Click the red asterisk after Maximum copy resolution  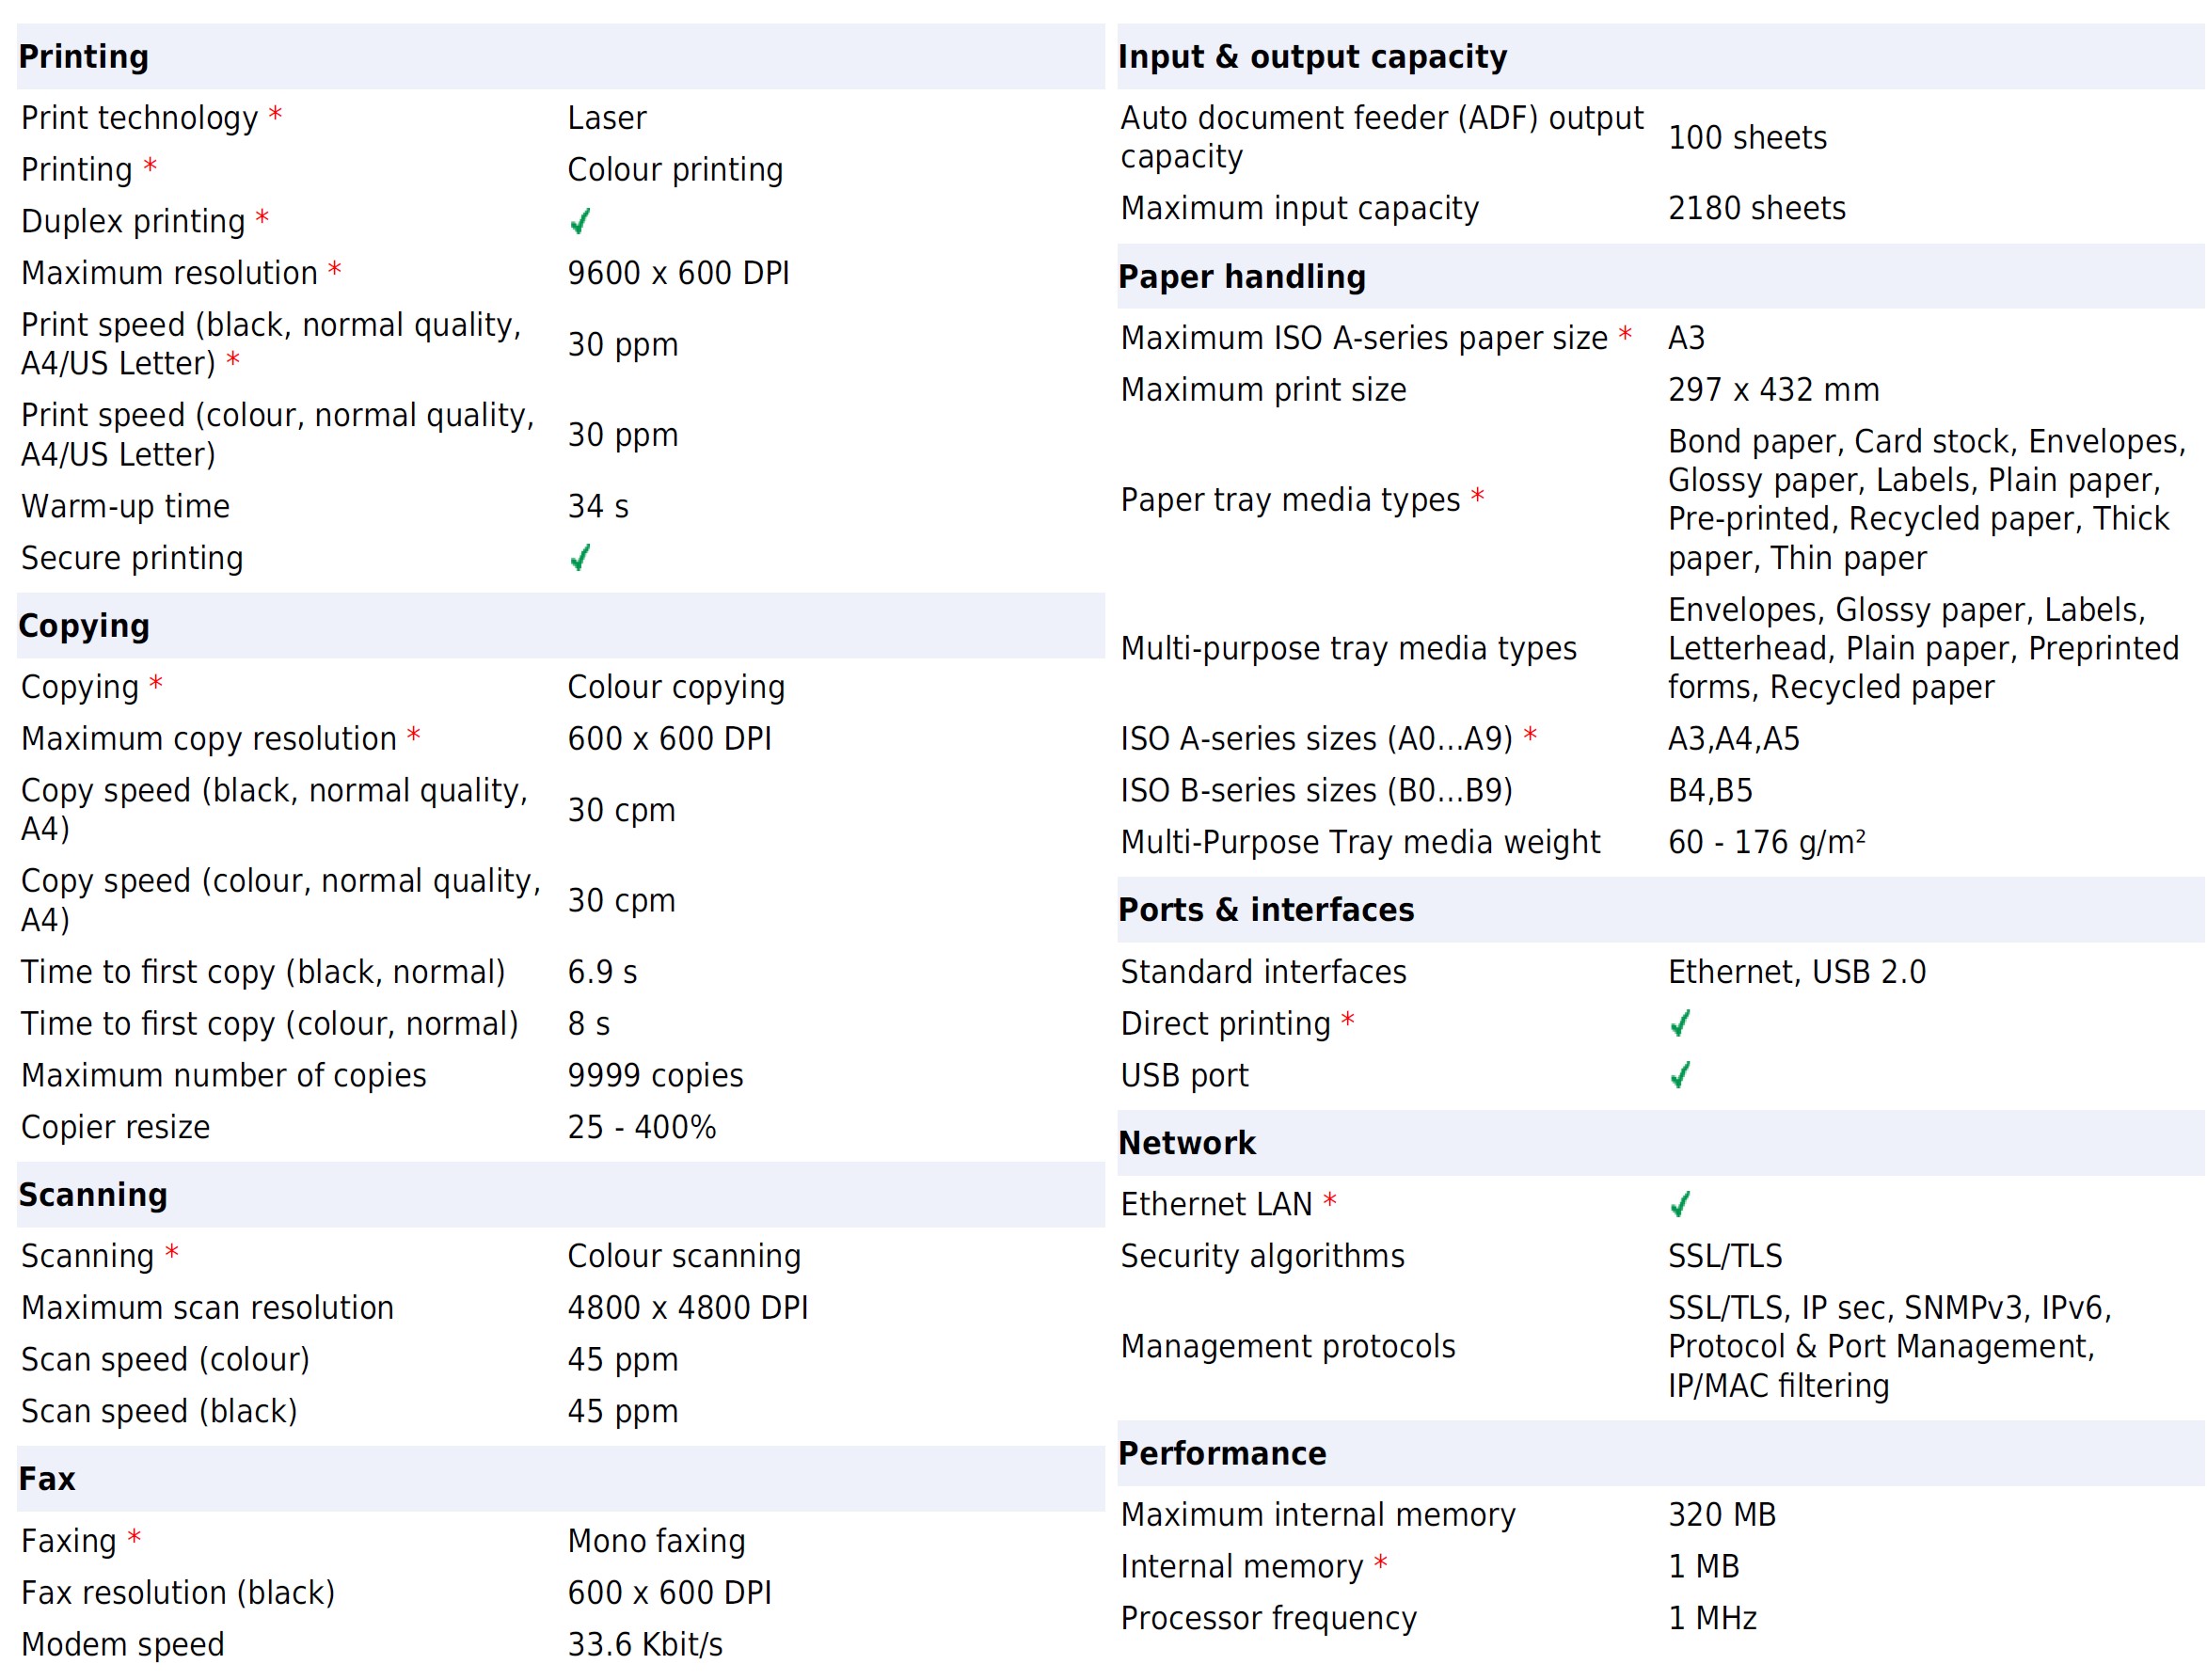pyautogui.click(x=413, y=736)
